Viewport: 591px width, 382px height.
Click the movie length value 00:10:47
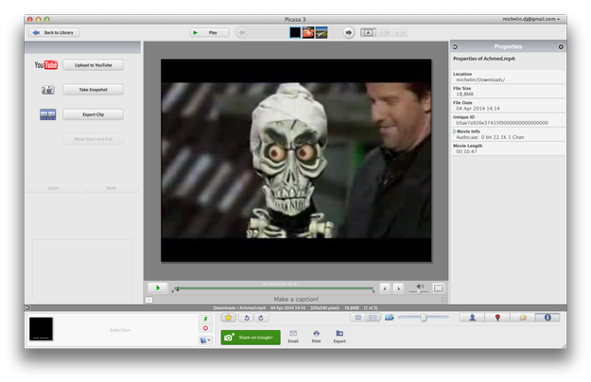point(466,151)
